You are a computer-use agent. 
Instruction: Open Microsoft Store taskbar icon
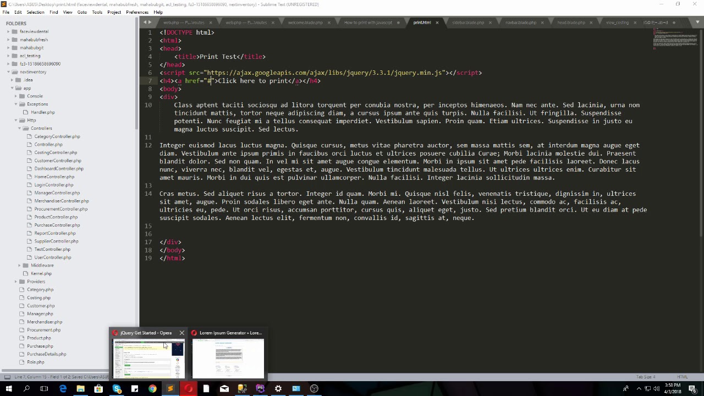98,389
